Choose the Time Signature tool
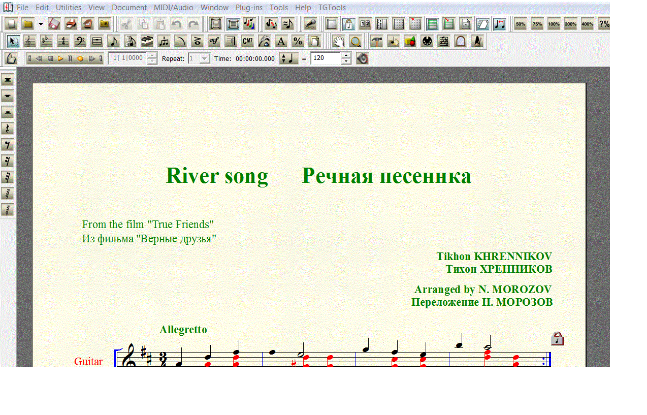Viewport: 647px width, 415px height. coord(63,41)
